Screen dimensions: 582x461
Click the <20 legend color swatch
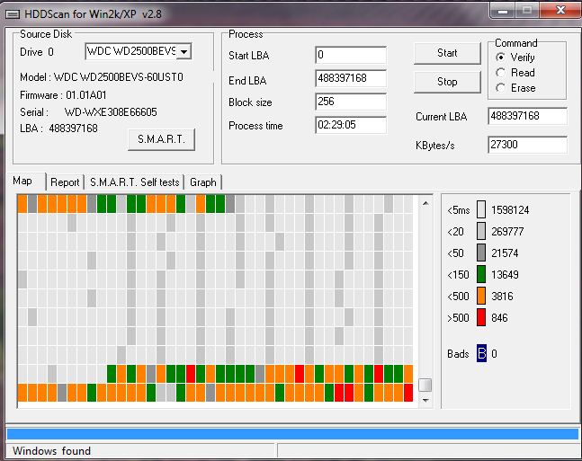click(481, 231)
